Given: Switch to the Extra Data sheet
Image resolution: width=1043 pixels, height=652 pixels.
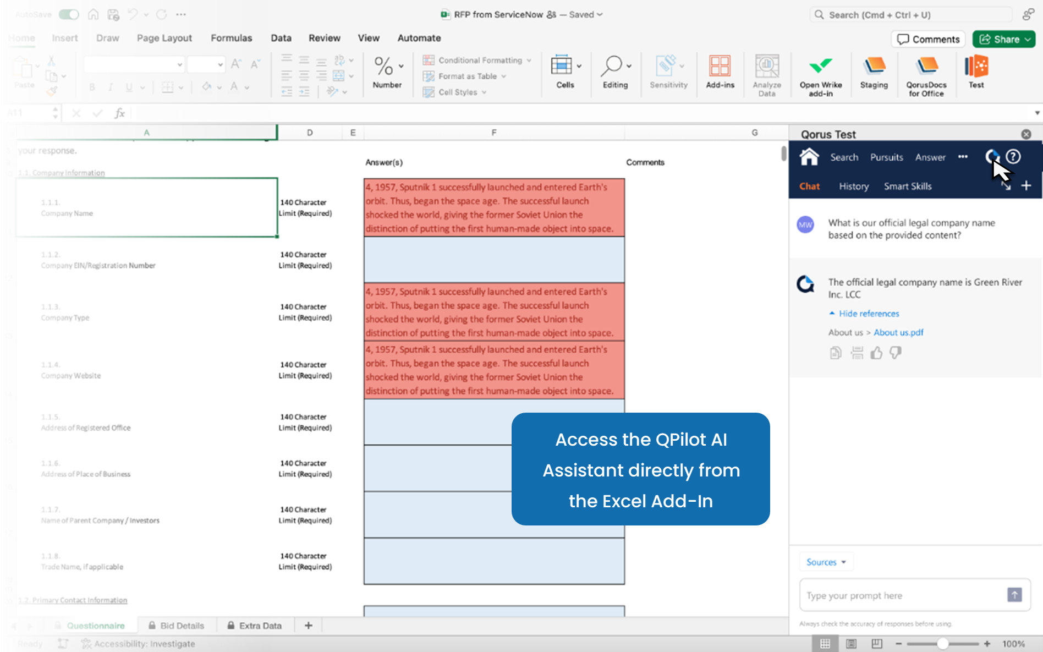Looking at the screenshot, I should pos(255,626).
